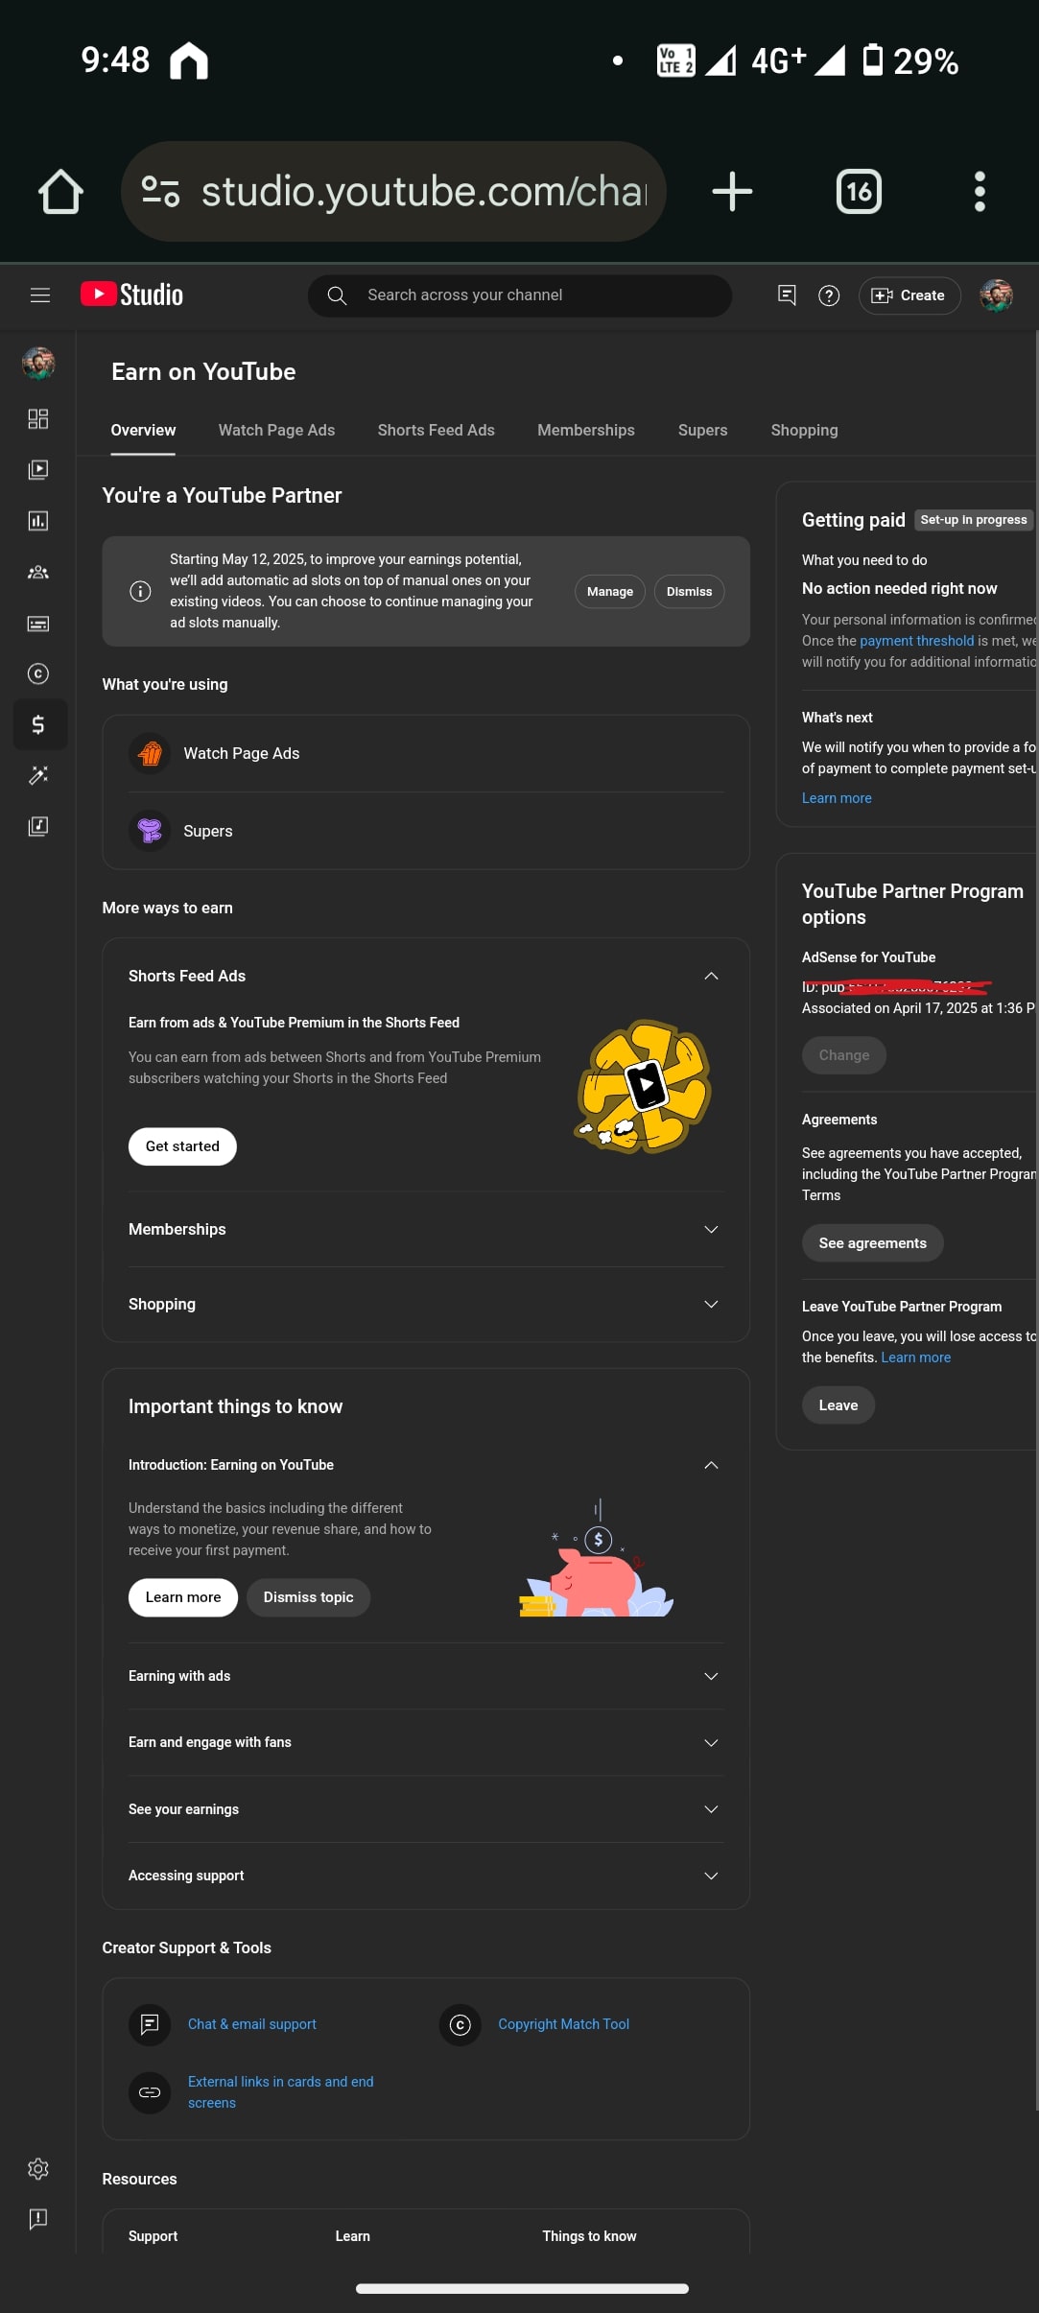The height and width of the screenshot is (2313, 1039).
Task: Open the tab switcher showing 16 tabs
Action: pyautogui.click(x=859, y=191)
